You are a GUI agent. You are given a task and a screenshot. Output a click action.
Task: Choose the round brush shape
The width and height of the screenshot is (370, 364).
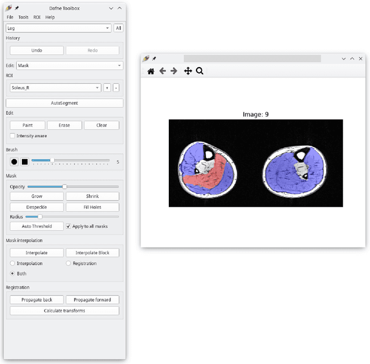[14, 161]
